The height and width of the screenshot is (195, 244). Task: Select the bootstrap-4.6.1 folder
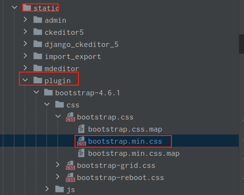tap(82, 93)
